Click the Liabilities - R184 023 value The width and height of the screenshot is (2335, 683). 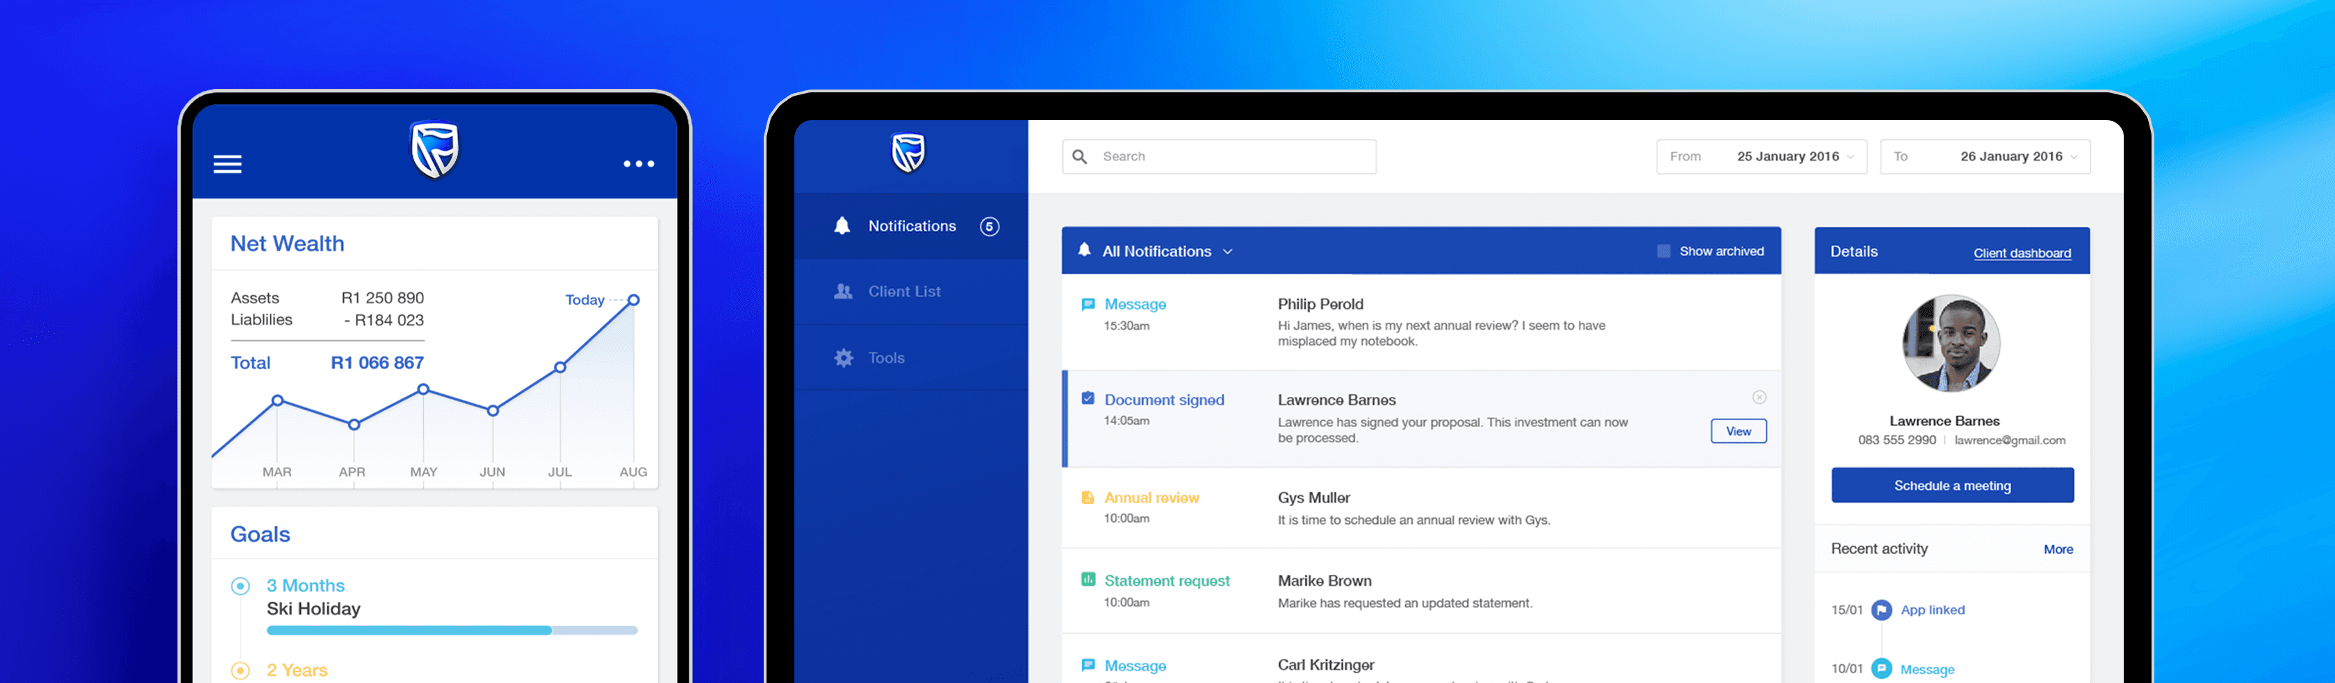[384, 320]
